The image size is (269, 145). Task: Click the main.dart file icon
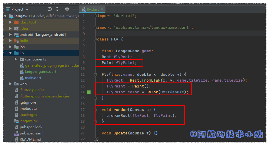pyautogui.click(x=22, y=78)
